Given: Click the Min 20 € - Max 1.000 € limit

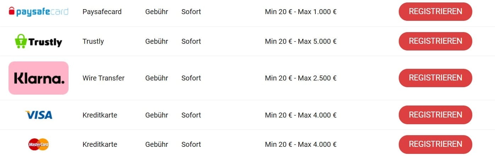Looking at the screenshot, I should pos(300,12).
